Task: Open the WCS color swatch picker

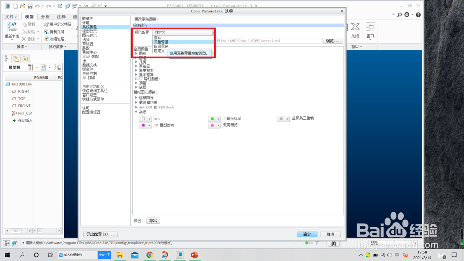Action: tap(145, 119)
